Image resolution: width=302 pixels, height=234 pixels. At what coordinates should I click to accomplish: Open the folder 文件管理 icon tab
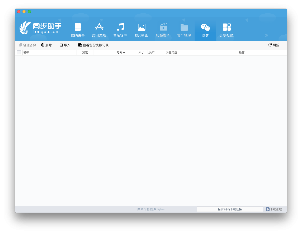click(184, 30)
